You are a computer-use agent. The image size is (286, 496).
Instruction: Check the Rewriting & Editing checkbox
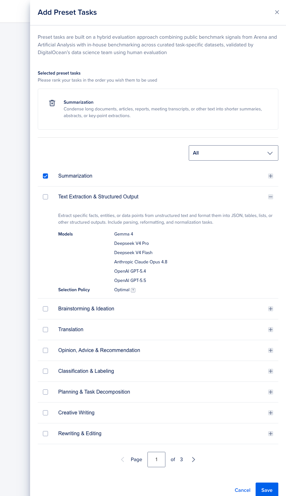click(45, 434)
